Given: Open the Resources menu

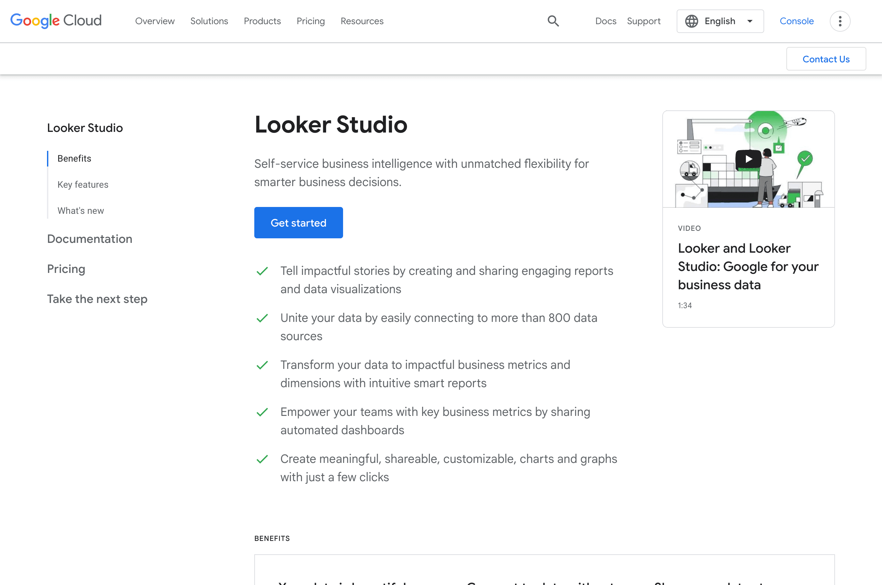Looking at the screenshot, I should (362, 21).
